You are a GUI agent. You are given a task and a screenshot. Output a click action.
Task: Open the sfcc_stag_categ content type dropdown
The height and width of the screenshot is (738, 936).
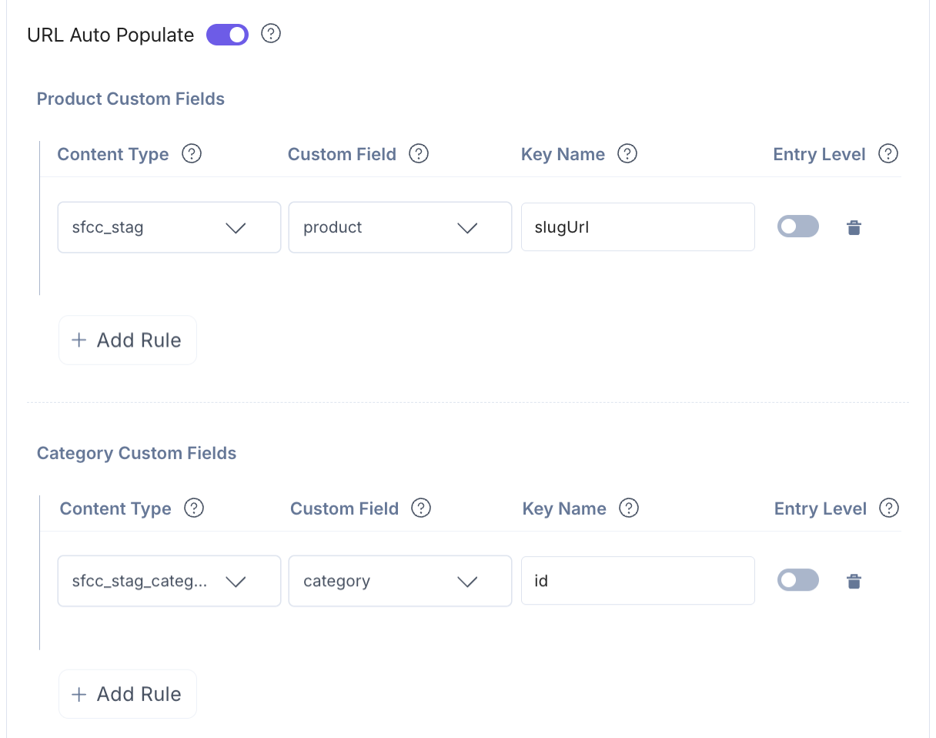tap(169, 581)
